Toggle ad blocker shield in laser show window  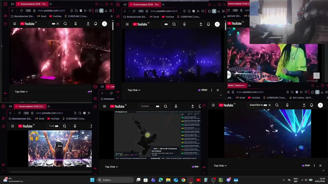point(297,92)
